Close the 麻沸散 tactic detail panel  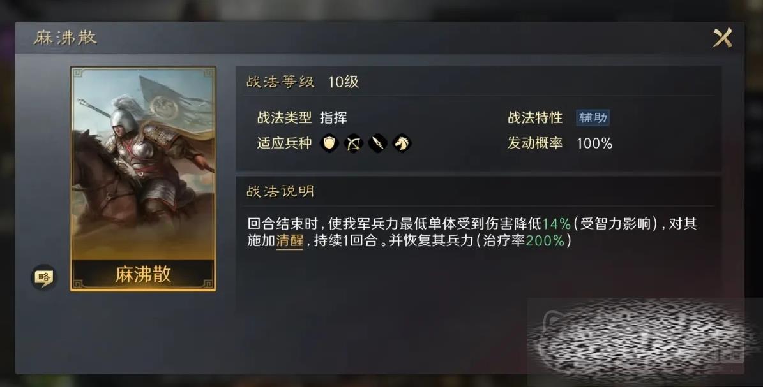[x=723, y=38]
